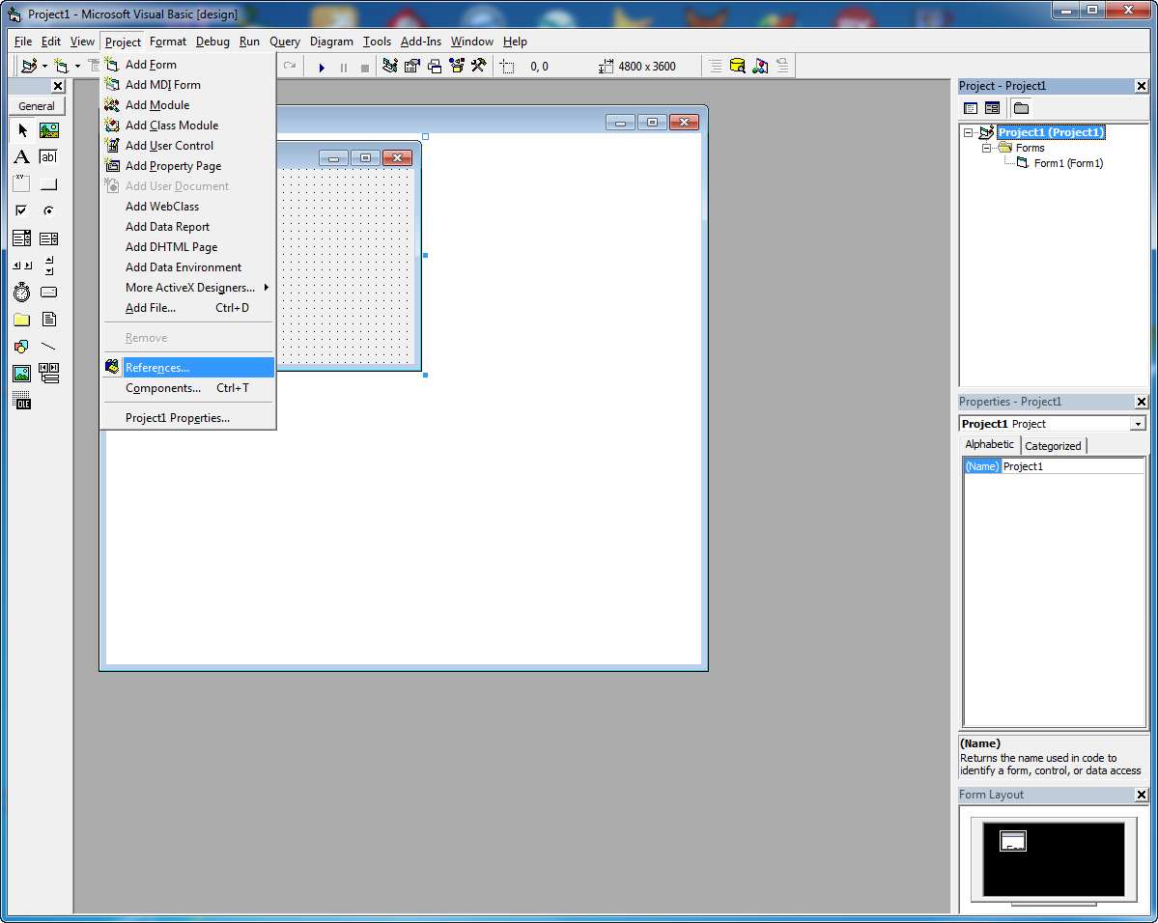Select the TextBox control tool
This screenshot has height=923, width=1158.
(x=48, y=157)
